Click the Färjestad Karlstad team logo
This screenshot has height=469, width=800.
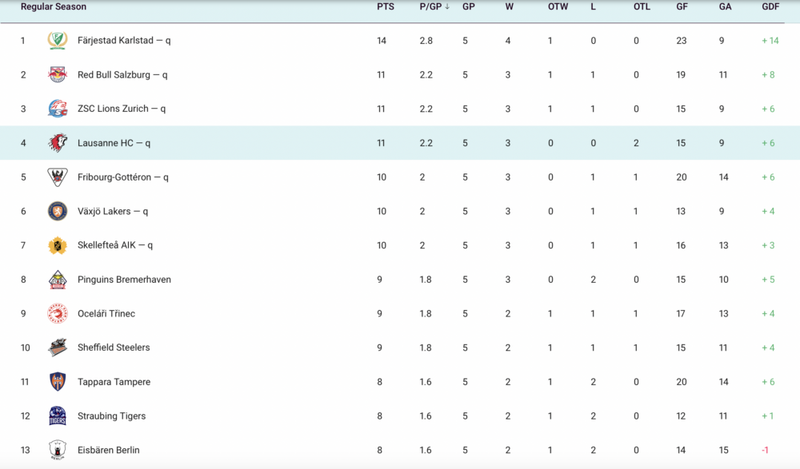tap(58, 40)
